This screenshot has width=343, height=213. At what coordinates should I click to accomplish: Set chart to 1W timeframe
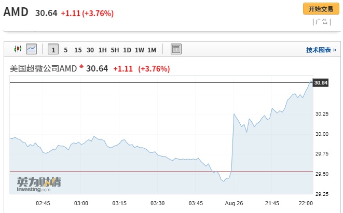[x=140, y=50]
